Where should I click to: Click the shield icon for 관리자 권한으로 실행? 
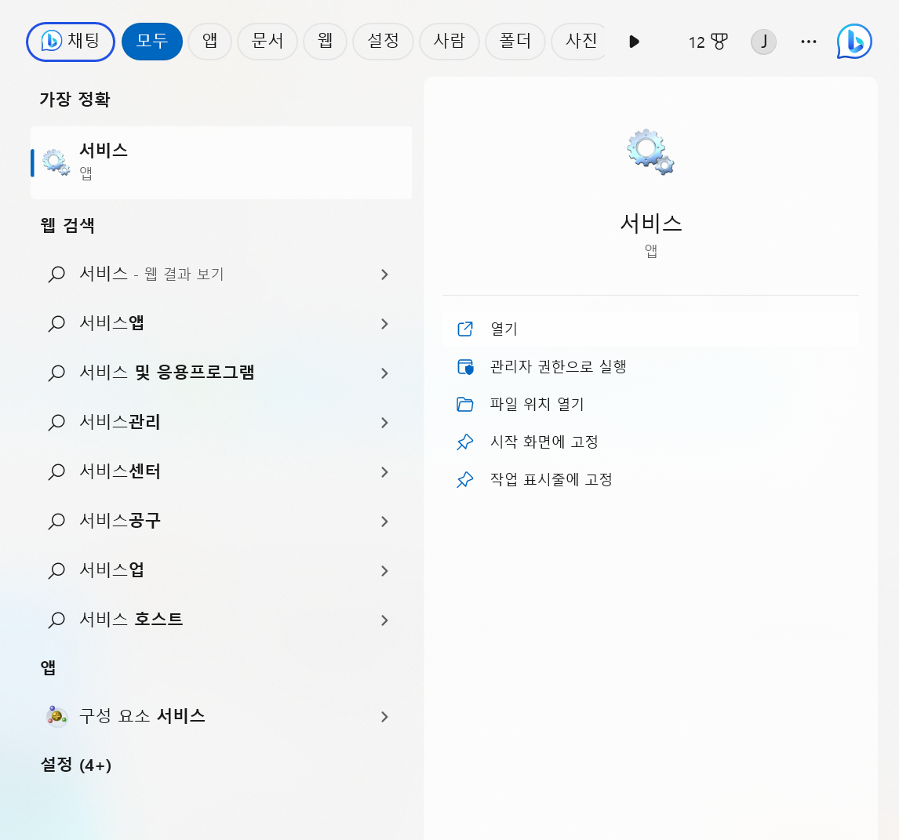pyautogui.click(x=465, y=366)
